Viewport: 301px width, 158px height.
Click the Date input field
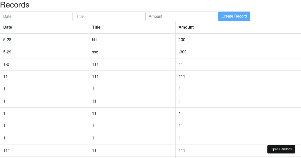point(36,16)
